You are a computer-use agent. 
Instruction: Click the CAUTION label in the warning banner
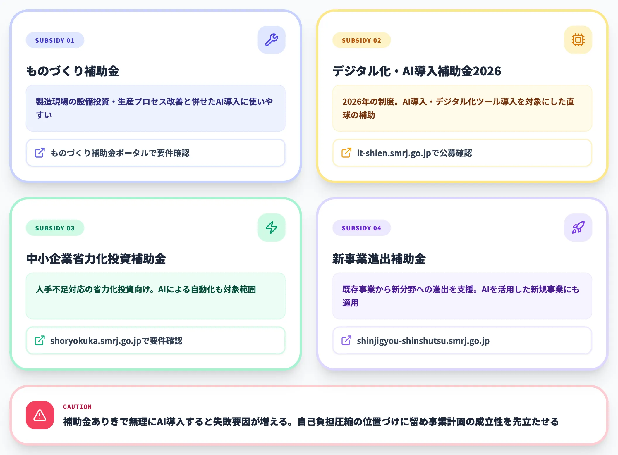click(x=77, y=406)
